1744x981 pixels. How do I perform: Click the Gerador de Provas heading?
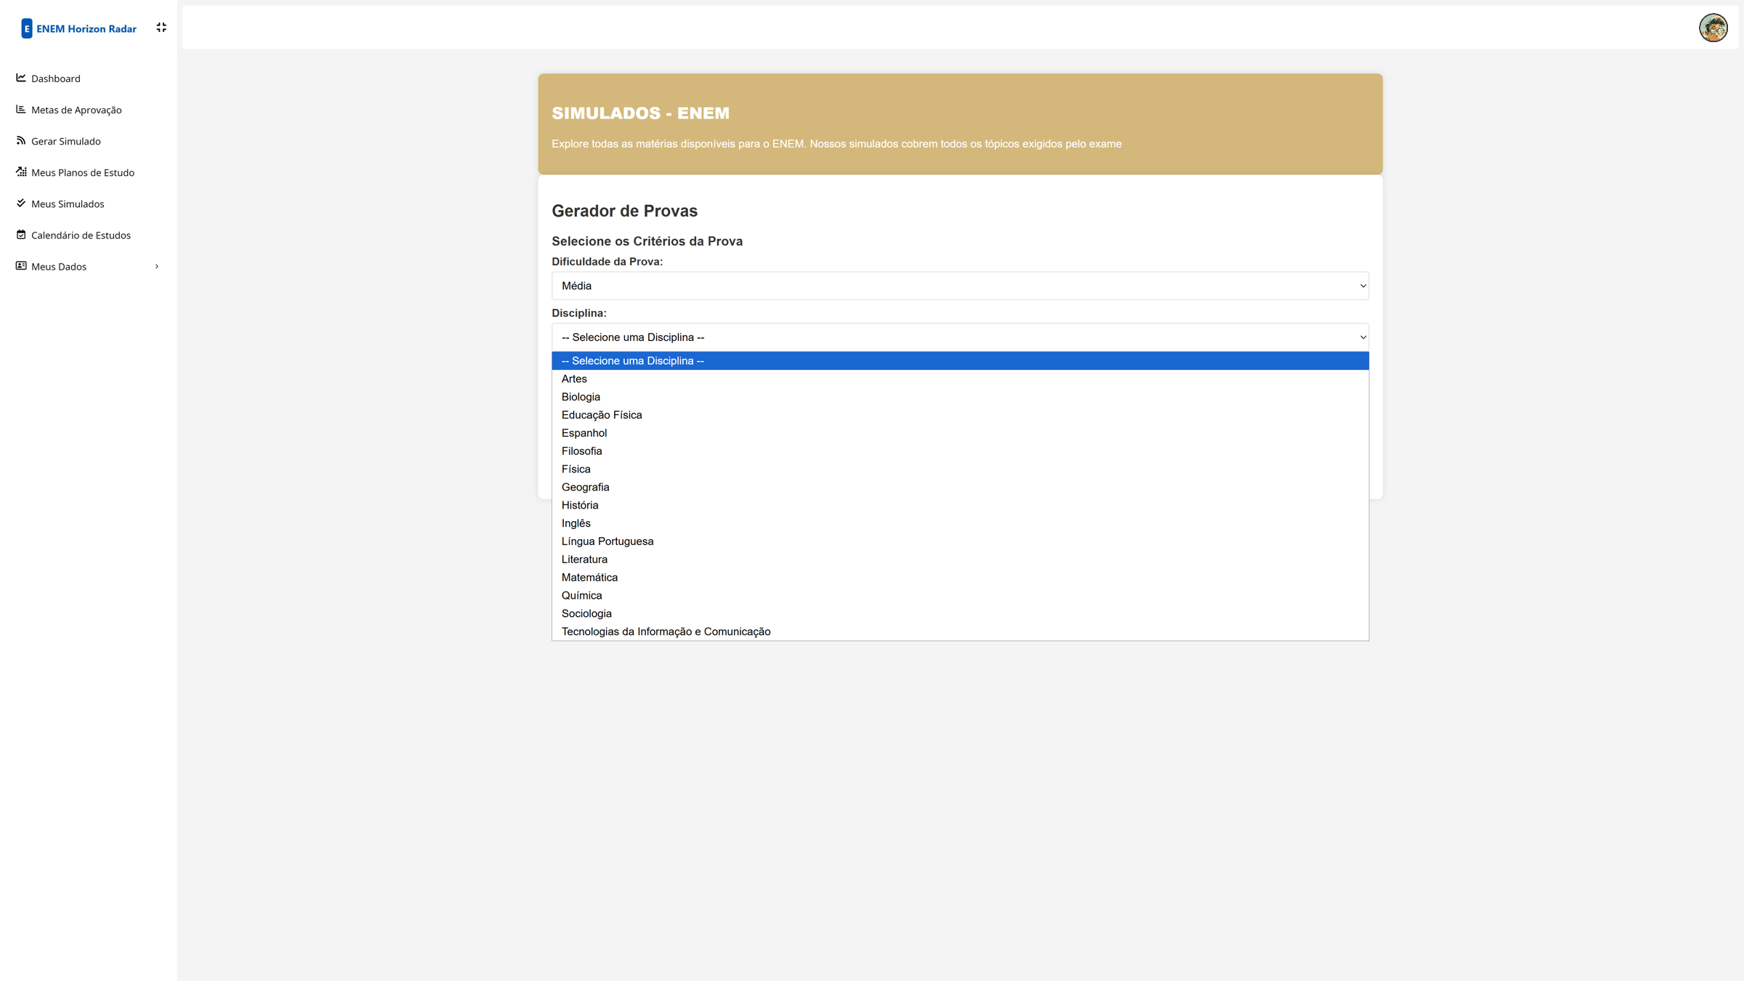click(x=624, y=211)
